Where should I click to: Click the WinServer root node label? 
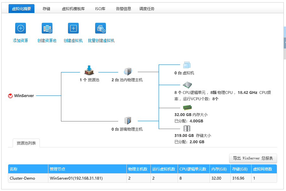point(24,96)
